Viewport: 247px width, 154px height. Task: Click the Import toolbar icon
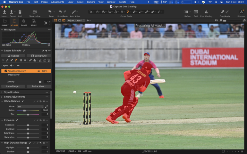click(4, 12)
